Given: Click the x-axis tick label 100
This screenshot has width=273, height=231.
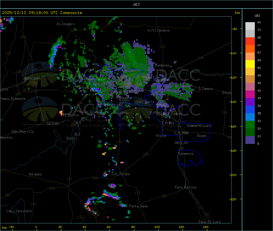Looking at the screenshot, I should [x=157, y=227].
